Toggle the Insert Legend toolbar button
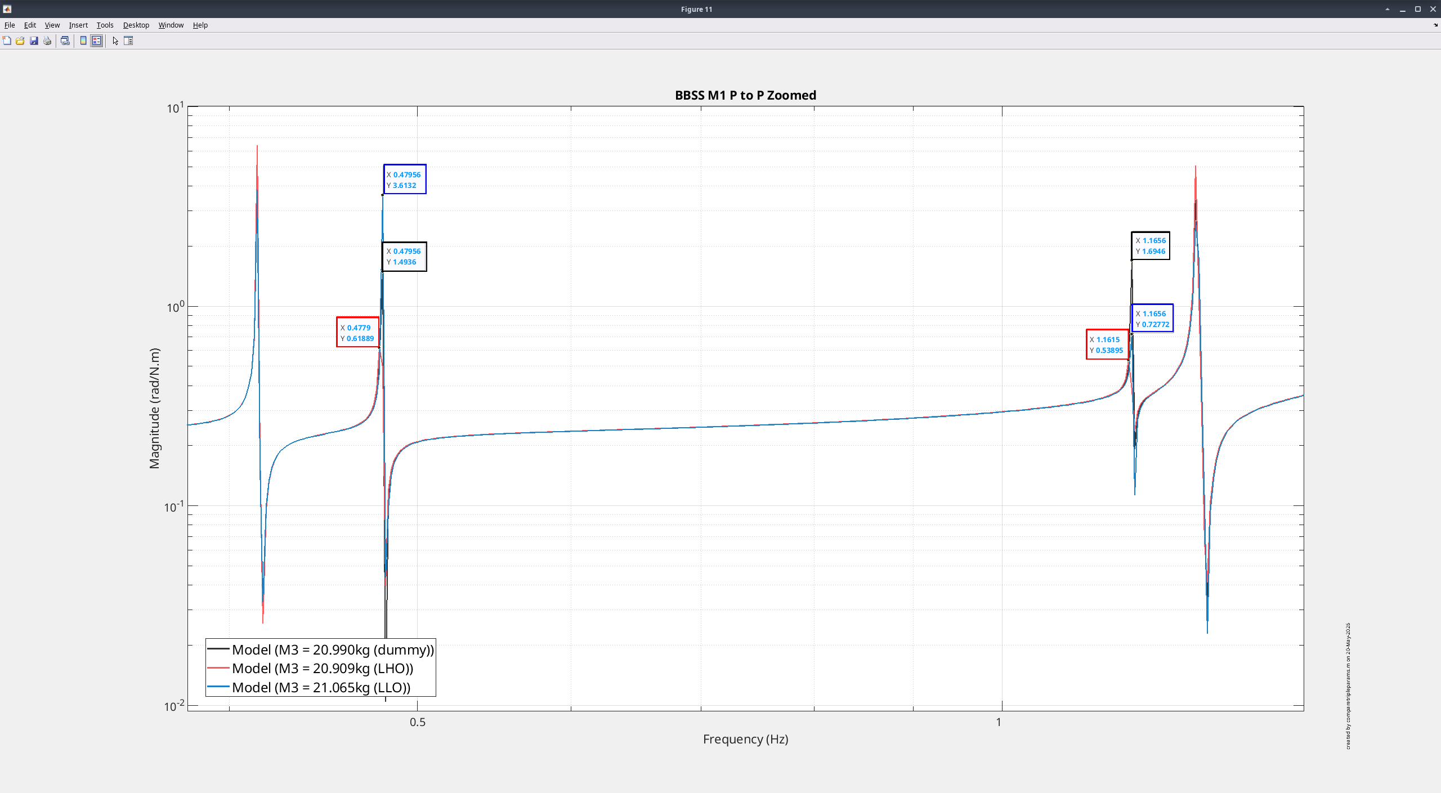This screenshot has height=793, width=1441. (97, 41)
